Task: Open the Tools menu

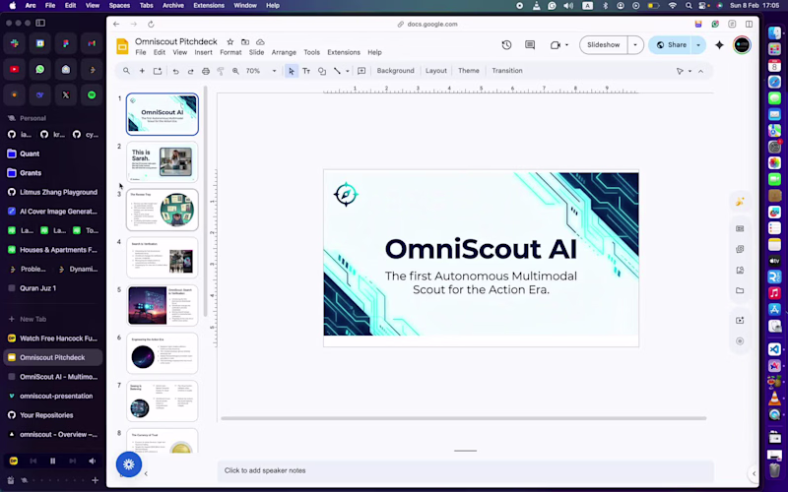Action: (x=311, y=52)
